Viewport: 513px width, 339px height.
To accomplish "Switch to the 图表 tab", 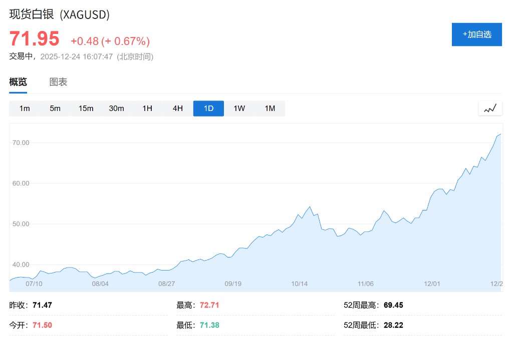I will (58, 82).
